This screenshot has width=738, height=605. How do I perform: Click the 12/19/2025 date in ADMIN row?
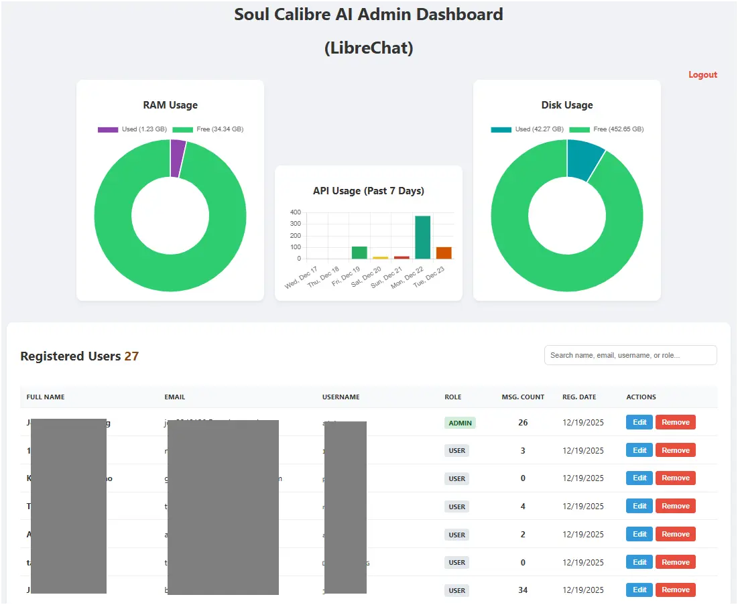tap(582, 423)
